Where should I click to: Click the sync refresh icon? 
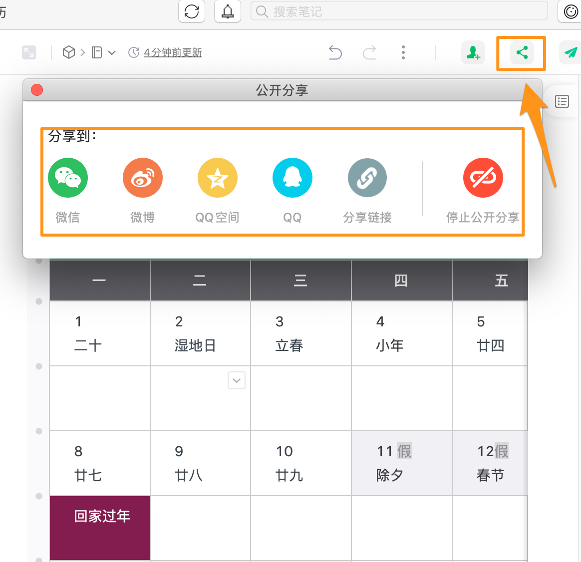(x=192, y=11)
